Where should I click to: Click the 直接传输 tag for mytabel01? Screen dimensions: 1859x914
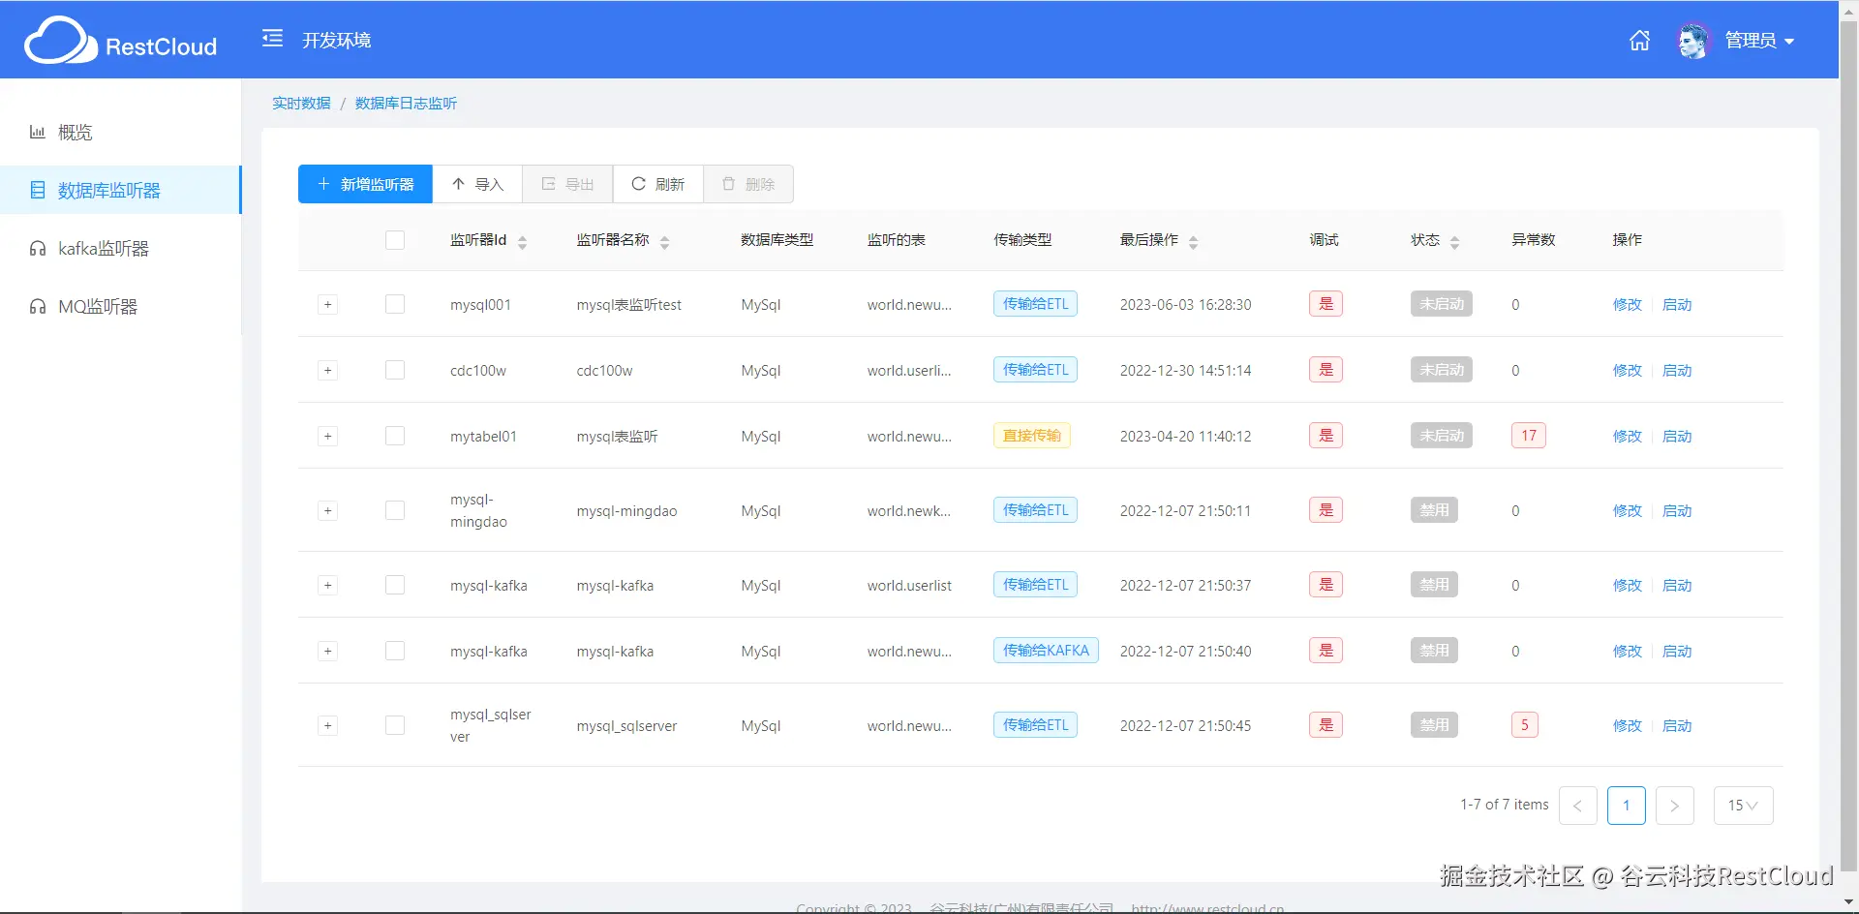pos(1032,436)
